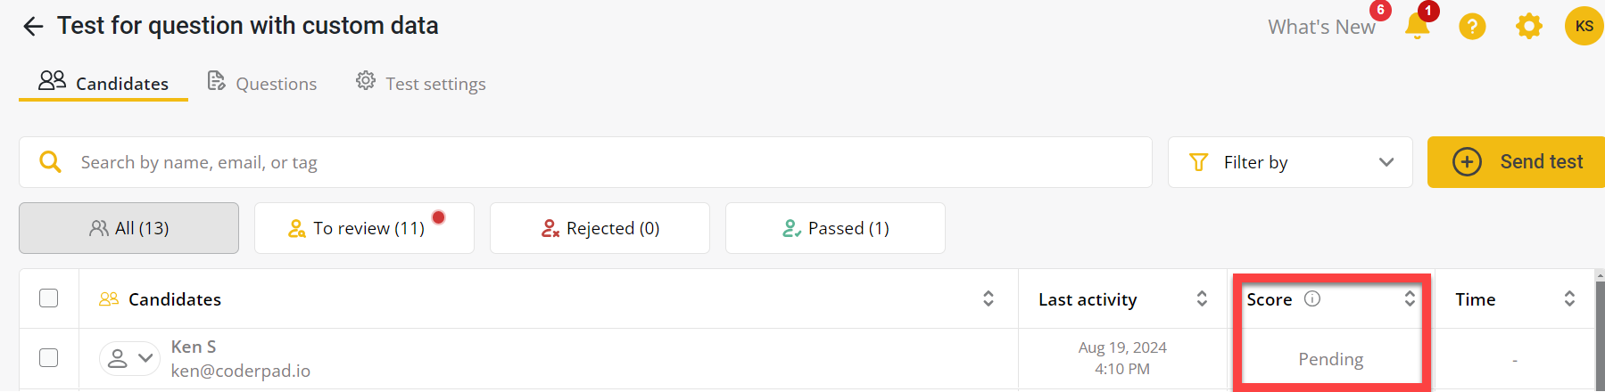Open the notifications bell
The image size is (1605, 392).
pos(1417,27)
